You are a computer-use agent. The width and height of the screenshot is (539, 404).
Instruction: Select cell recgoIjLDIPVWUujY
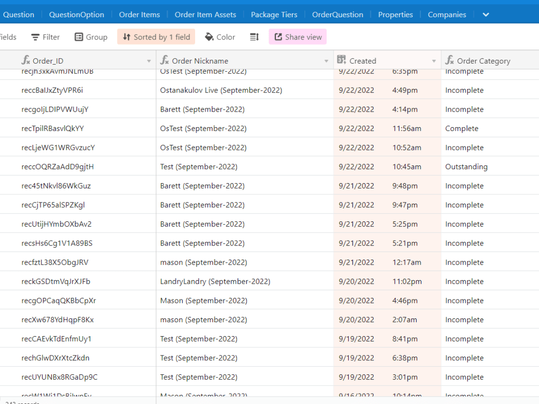tap(78, 109)
